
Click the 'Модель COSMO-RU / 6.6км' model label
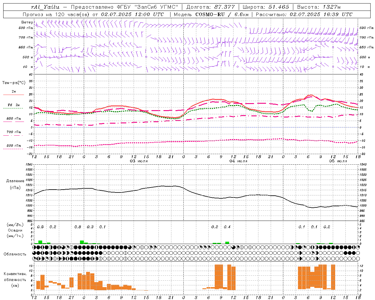pos(211,14)
